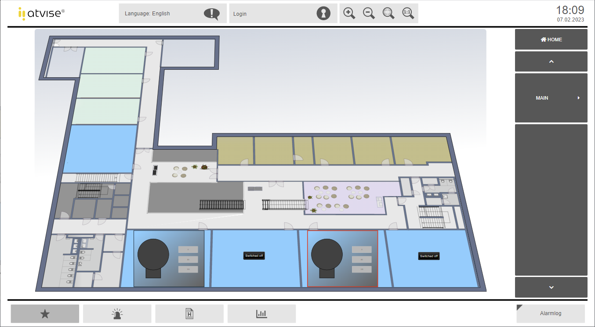Image resolution: width=595 pixels, height=327 pixels.
Task: Open the alarm siren panel
Action: click(x=117, y=313)
